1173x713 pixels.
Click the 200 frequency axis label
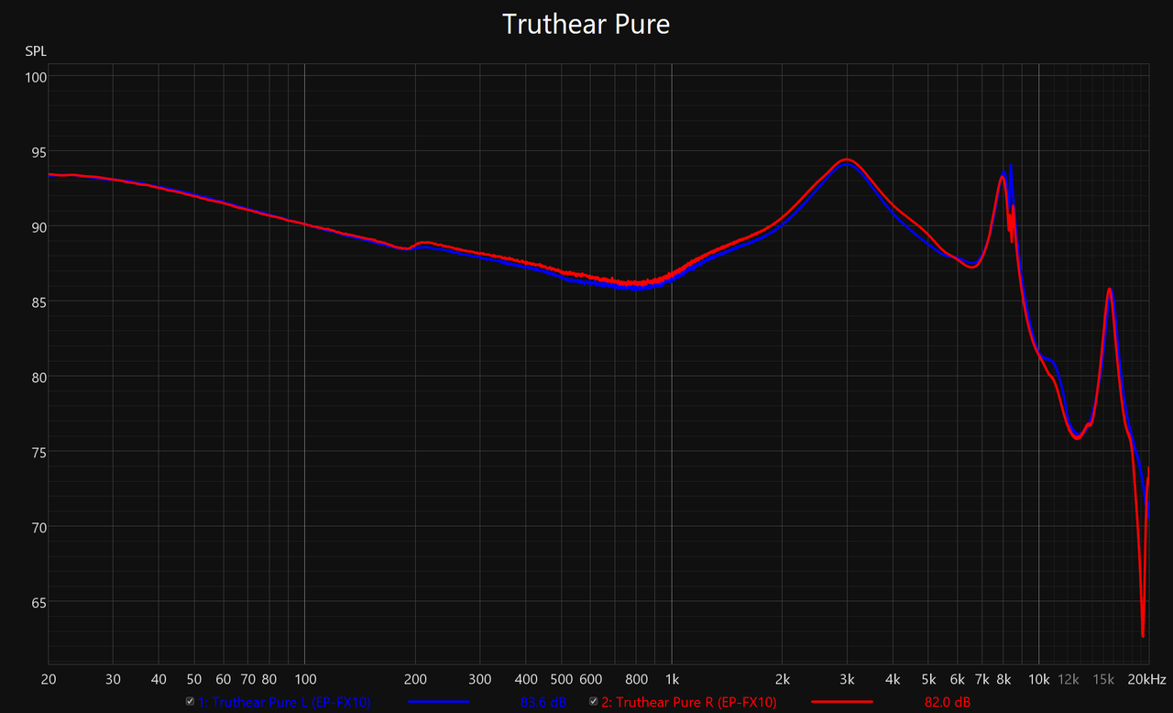pyautogui.click(x=415, y=679)
